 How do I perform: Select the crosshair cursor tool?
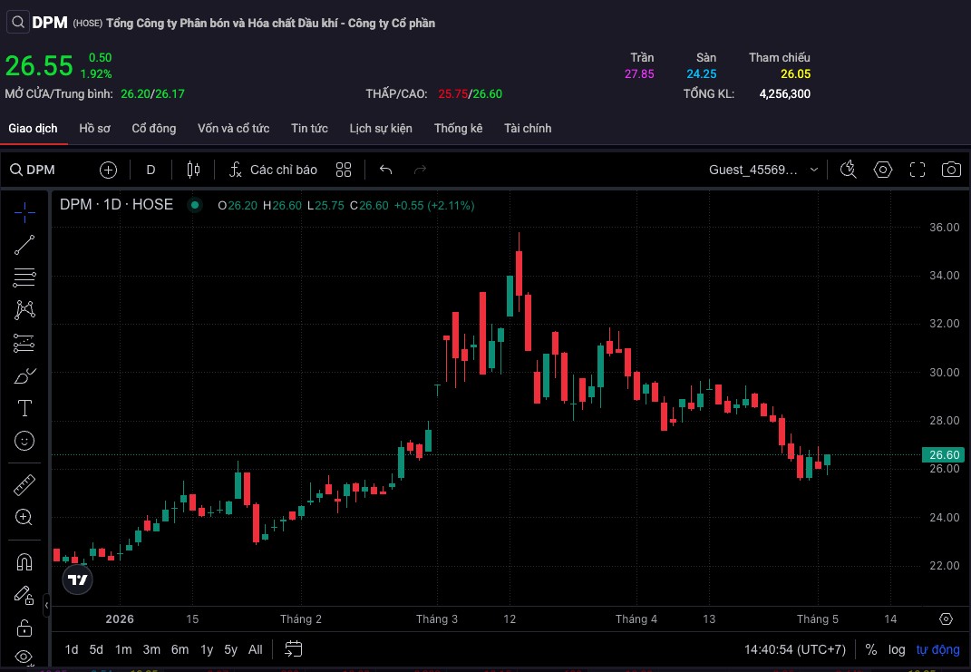pyautogui.click(x=24, y=212)
